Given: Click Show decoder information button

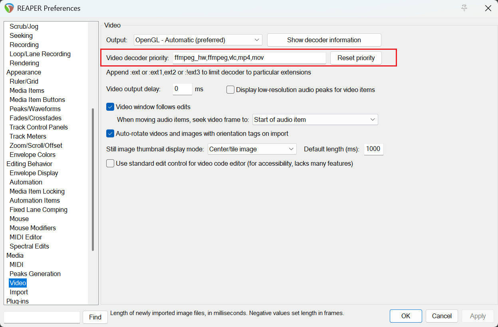Looking at the screenshot, I should point(324,40).
